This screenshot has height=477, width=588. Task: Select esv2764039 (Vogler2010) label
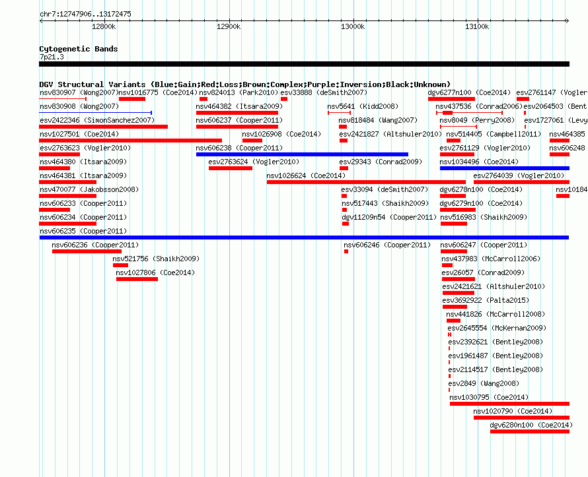click(x=519, y=175)
